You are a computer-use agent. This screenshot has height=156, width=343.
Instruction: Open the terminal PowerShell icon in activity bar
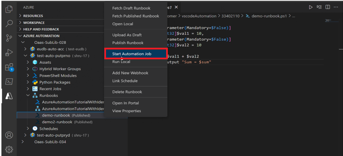9,82
